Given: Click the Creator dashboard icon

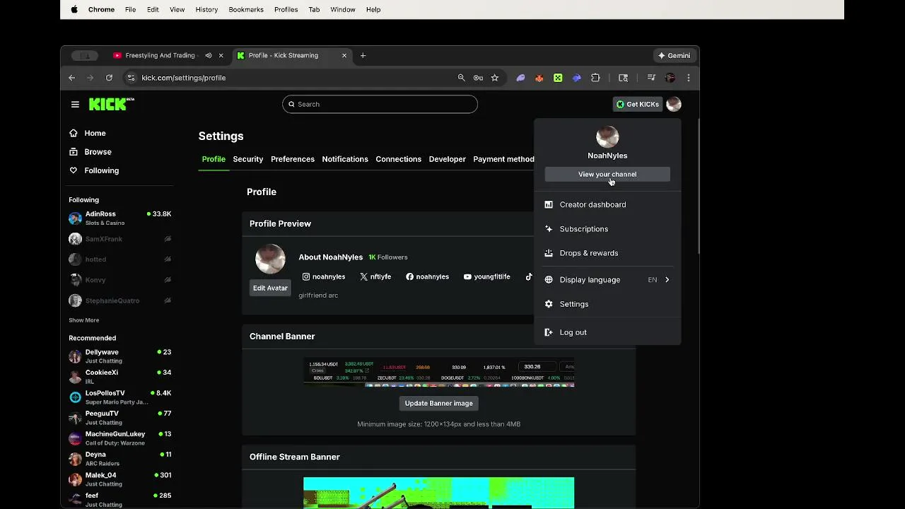Looking at the screenshot, I should coord(549,204).
